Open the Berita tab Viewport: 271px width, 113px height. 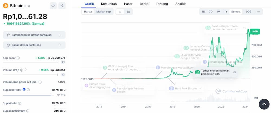pyautogui.click(x=144, y=4)
